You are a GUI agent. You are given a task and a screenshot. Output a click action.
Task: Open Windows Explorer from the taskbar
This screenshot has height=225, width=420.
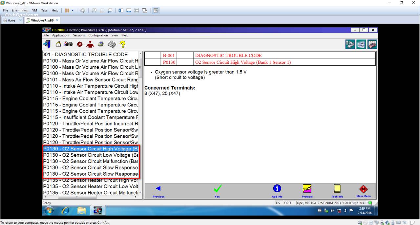click(81, 211)
